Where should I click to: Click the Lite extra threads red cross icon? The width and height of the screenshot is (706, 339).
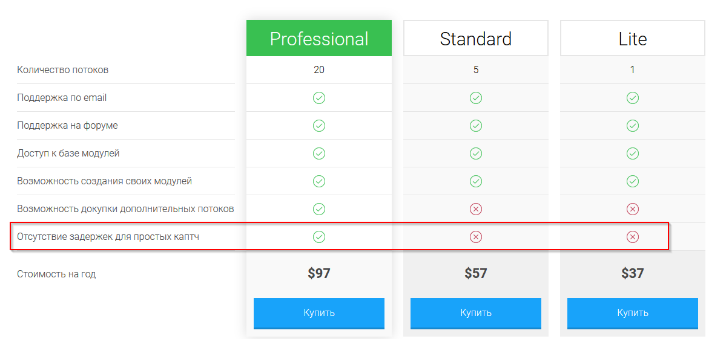[x=633, y=209]
